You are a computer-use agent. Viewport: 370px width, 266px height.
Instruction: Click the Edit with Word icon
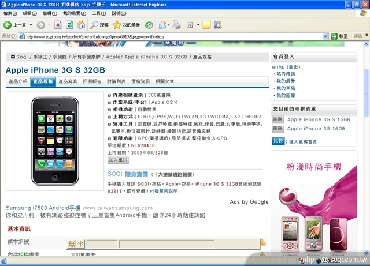coord(190,25)
